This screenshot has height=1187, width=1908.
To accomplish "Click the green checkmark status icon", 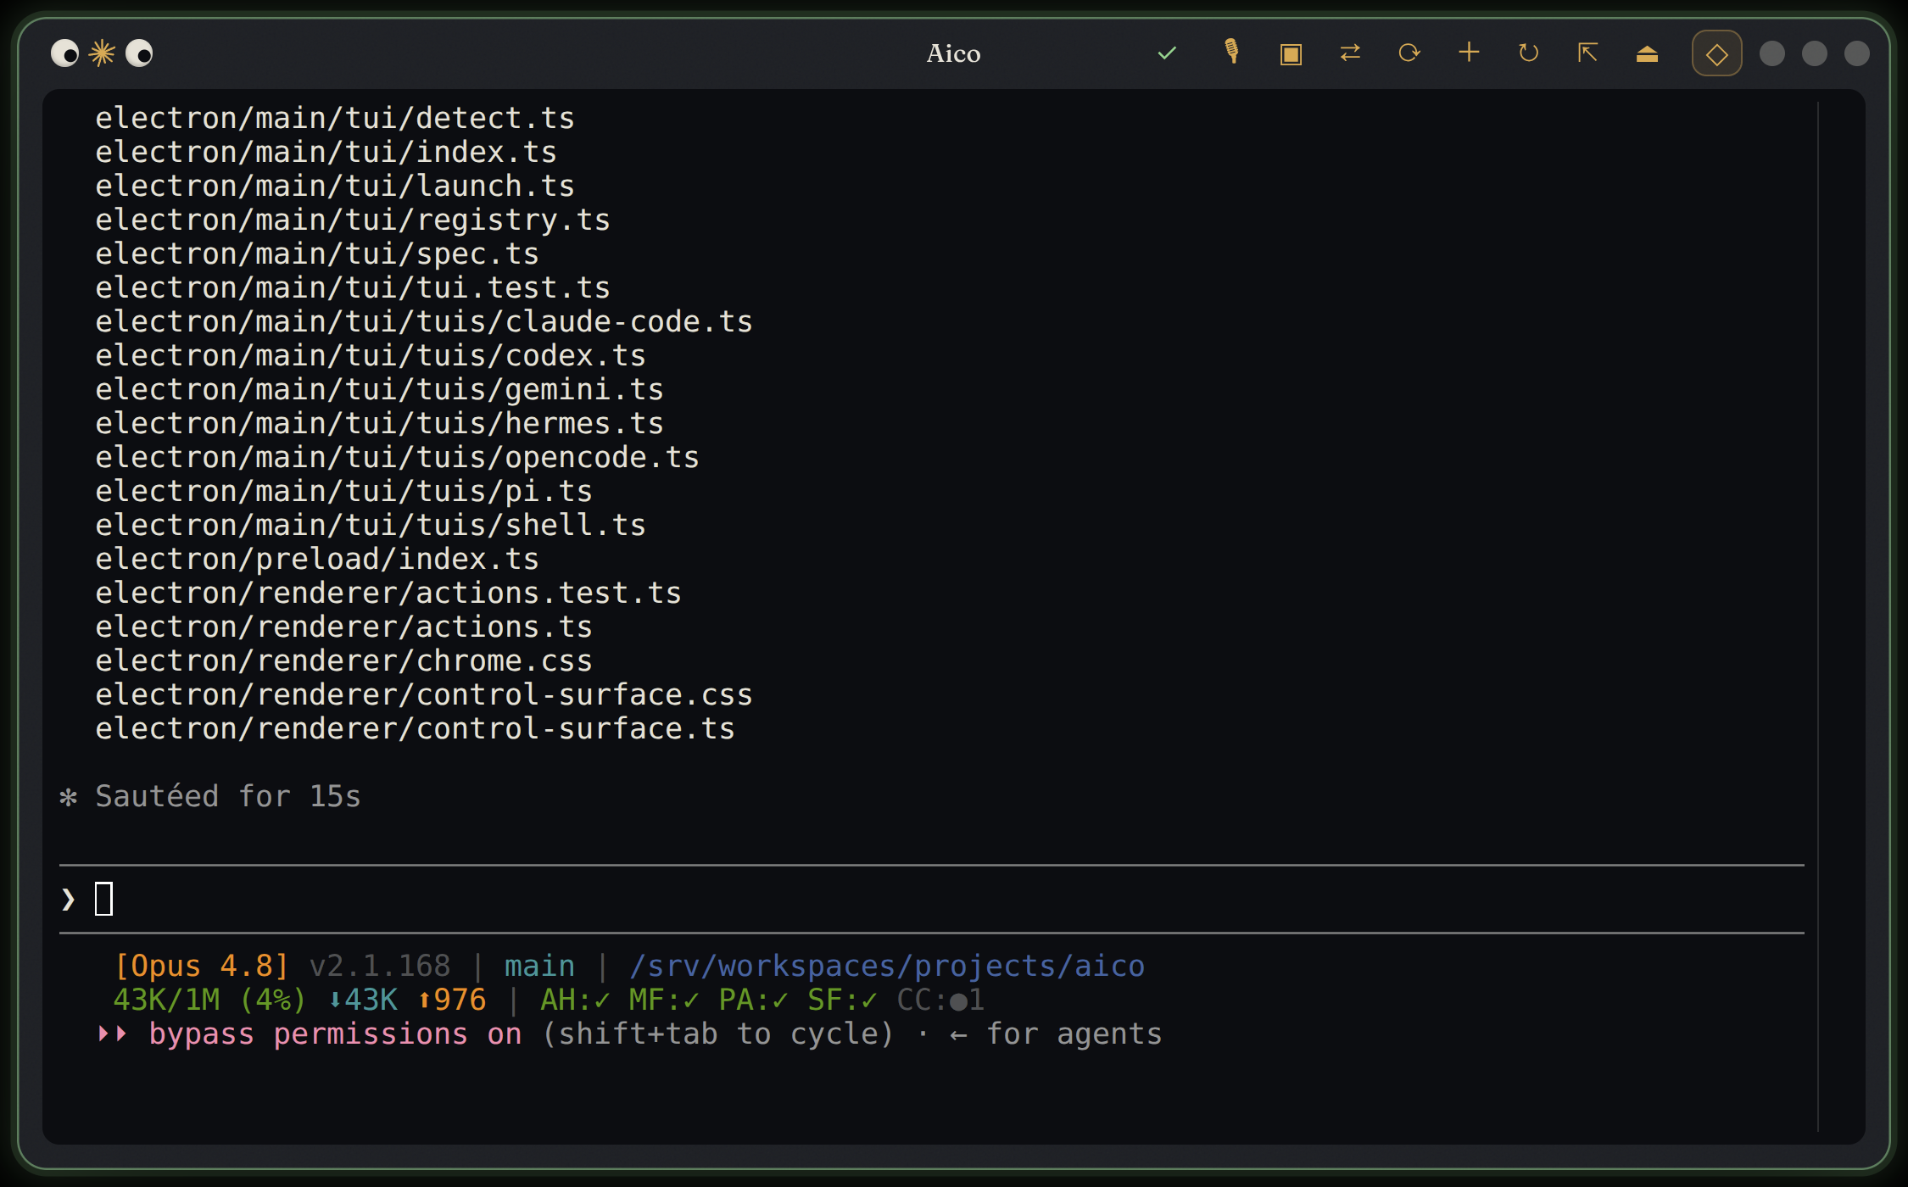I will click(x=1167, y=53).
